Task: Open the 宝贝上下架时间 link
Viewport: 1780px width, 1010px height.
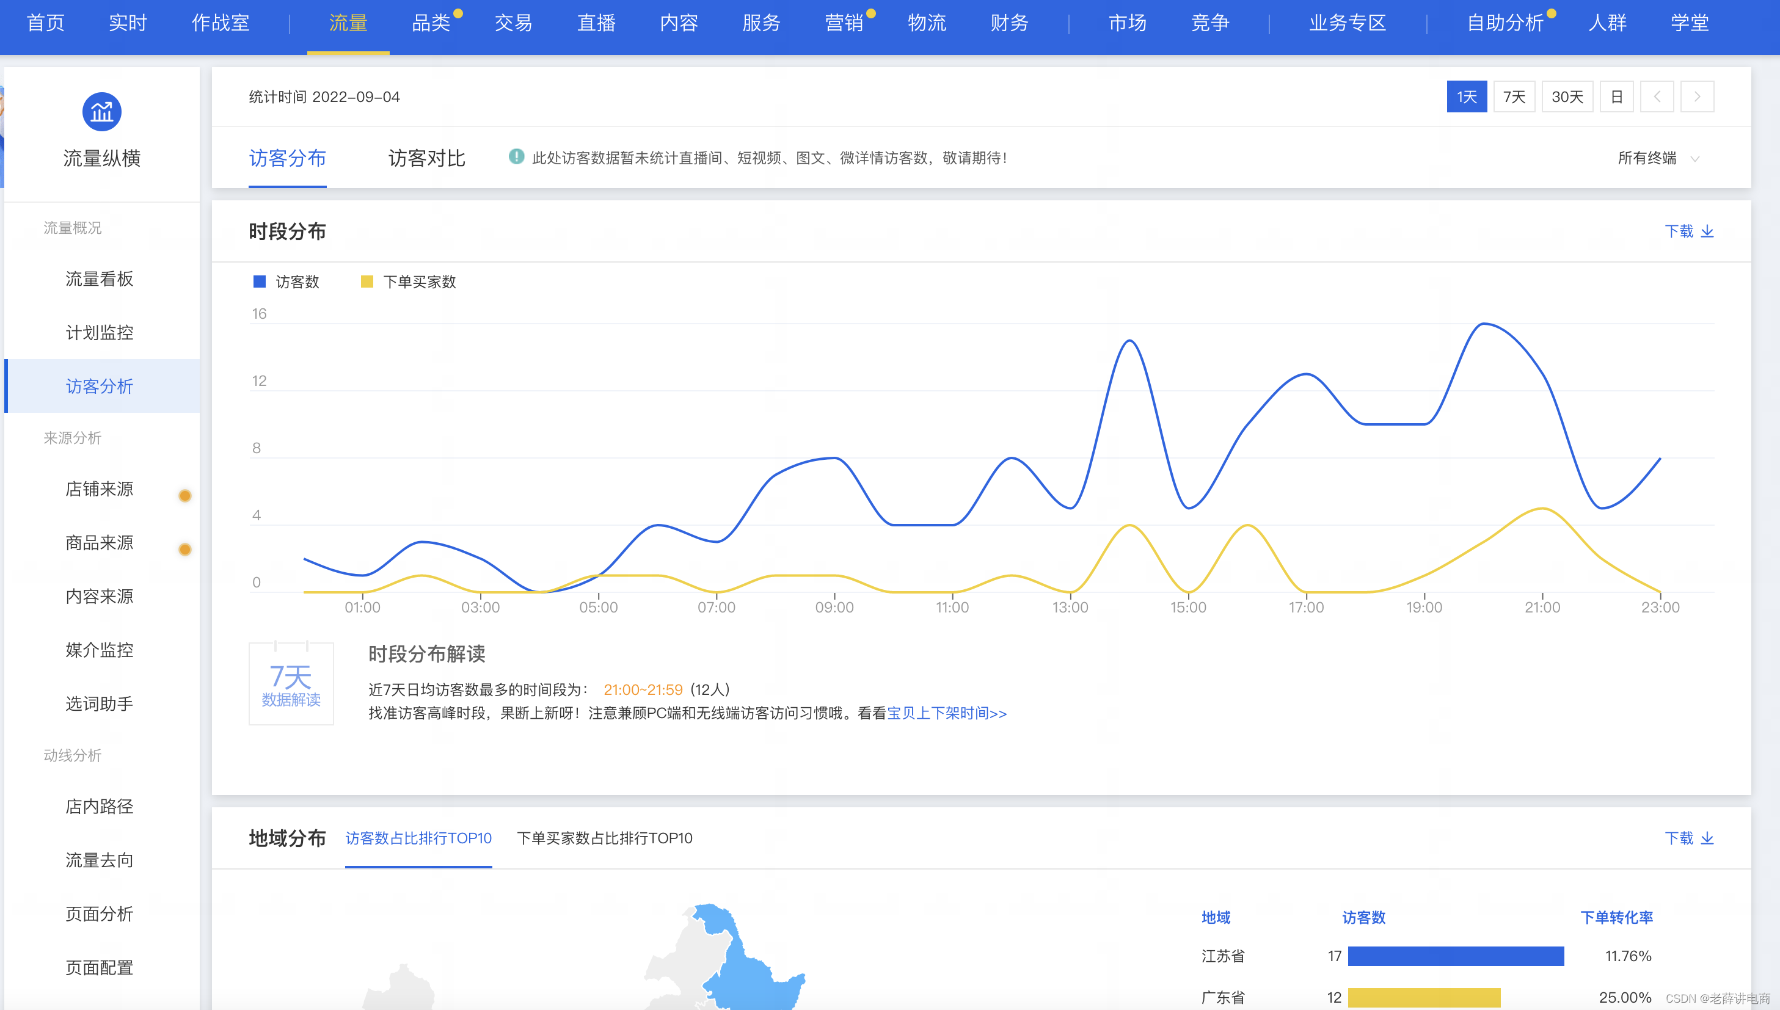Action: 946,713
